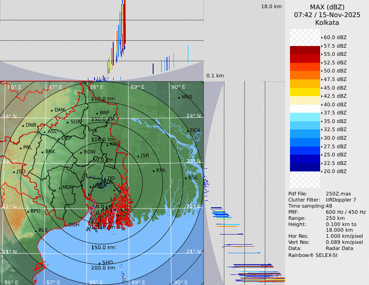Select the DCA station label
369x285 pixels.
195,130
